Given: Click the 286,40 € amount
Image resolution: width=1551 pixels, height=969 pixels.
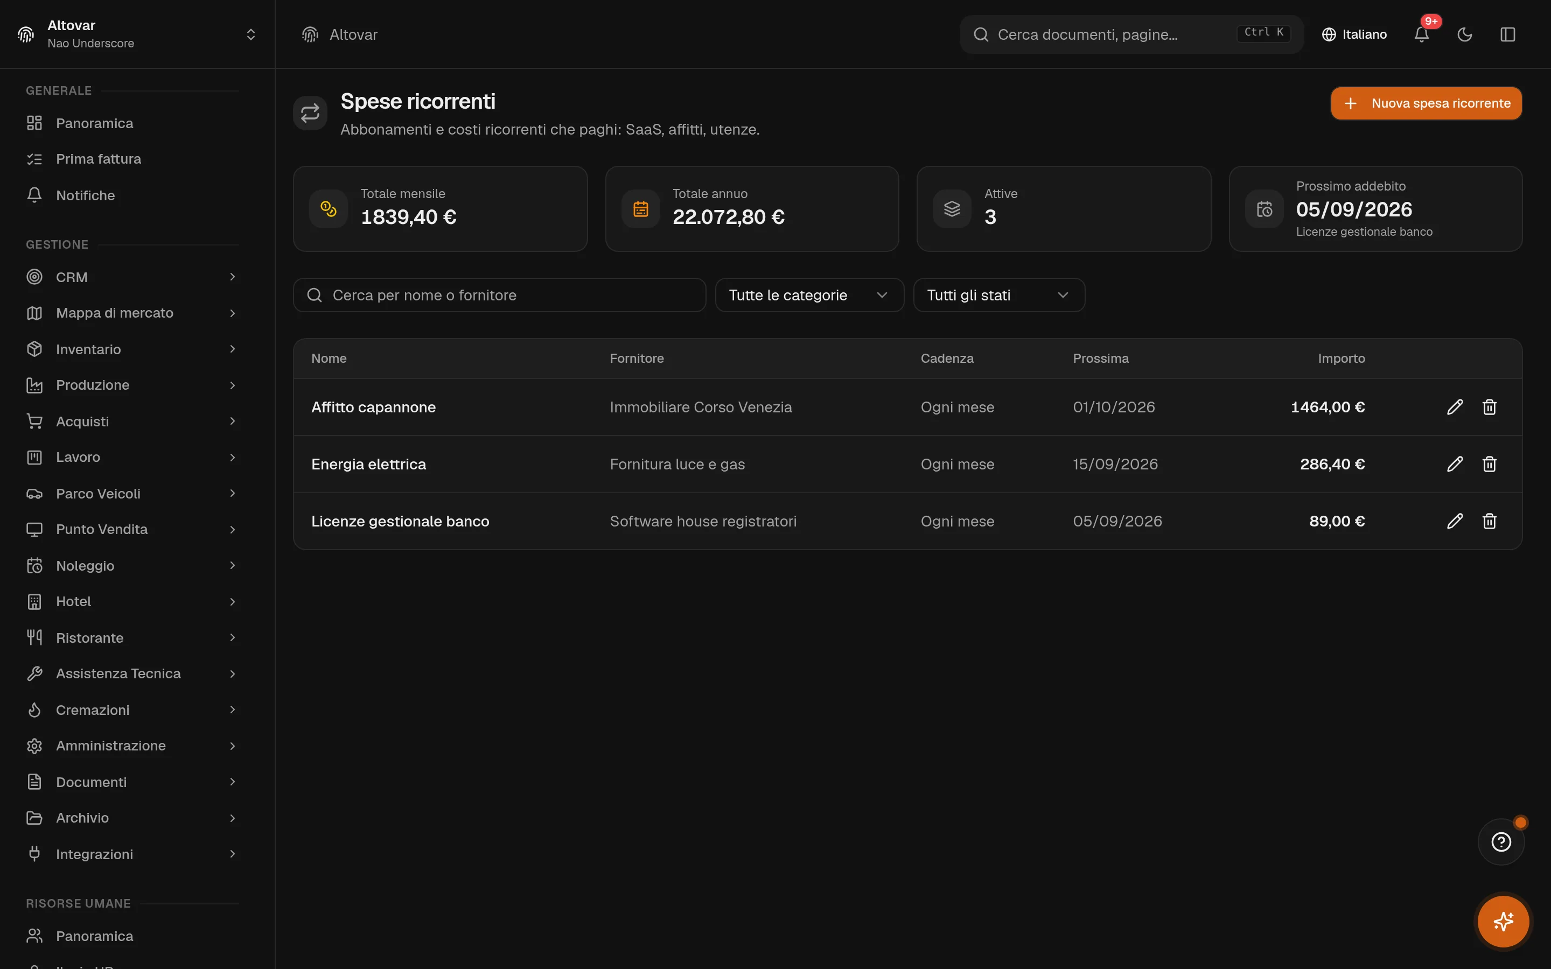Looking at the screenshot, I should click(1332, 464).
